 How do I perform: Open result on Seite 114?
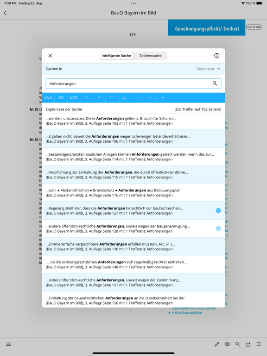pos(133,157)
